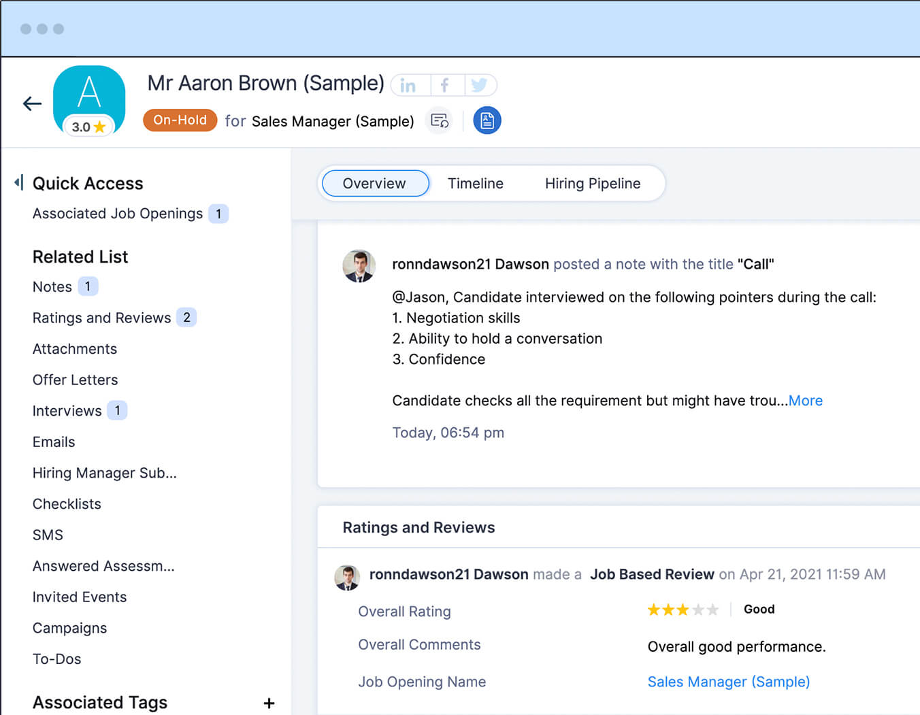Open the Sales Manager (Sample) job link

pos(728,682)
